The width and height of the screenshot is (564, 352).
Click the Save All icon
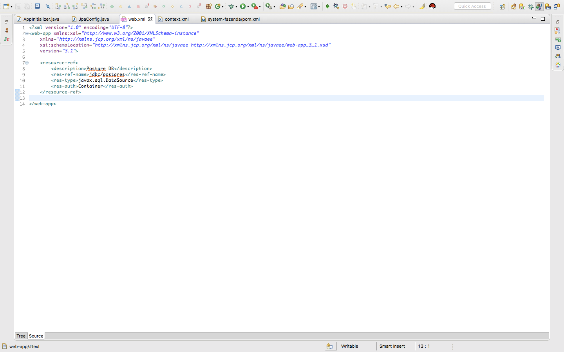(x=27, y=6)
